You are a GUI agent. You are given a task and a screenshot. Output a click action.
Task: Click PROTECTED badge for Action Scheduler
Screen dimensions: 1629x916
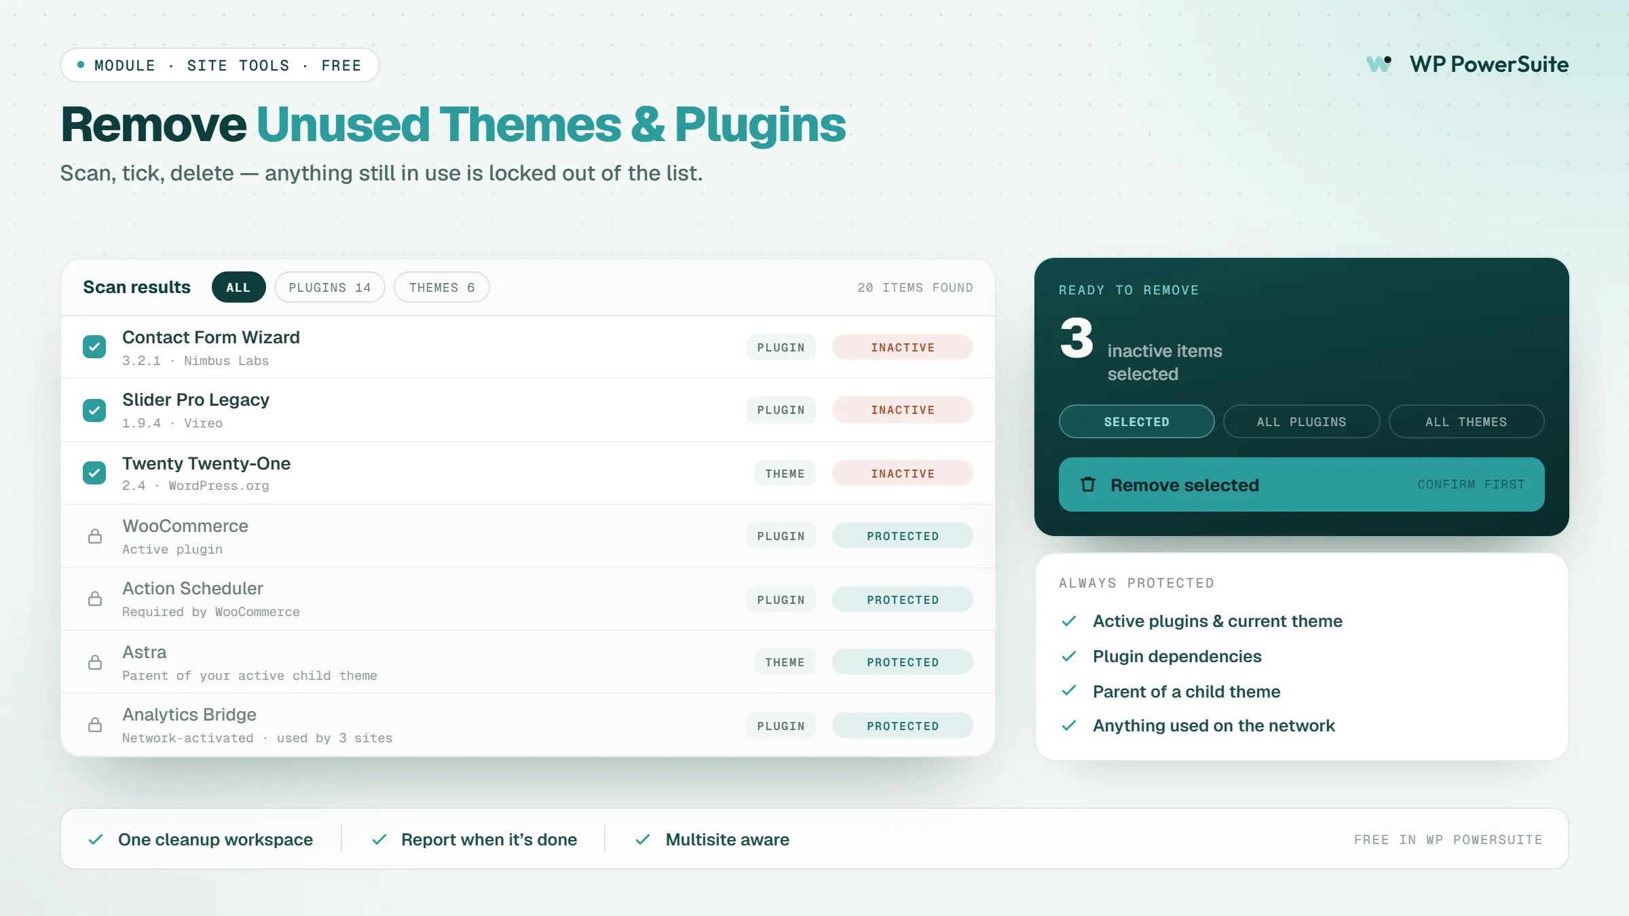pyautogui.click(x=903, y=599)
